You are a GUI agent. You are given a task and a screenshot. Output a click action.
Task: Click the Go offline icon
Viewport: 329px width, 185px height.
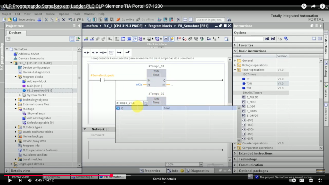coord(138,20)
